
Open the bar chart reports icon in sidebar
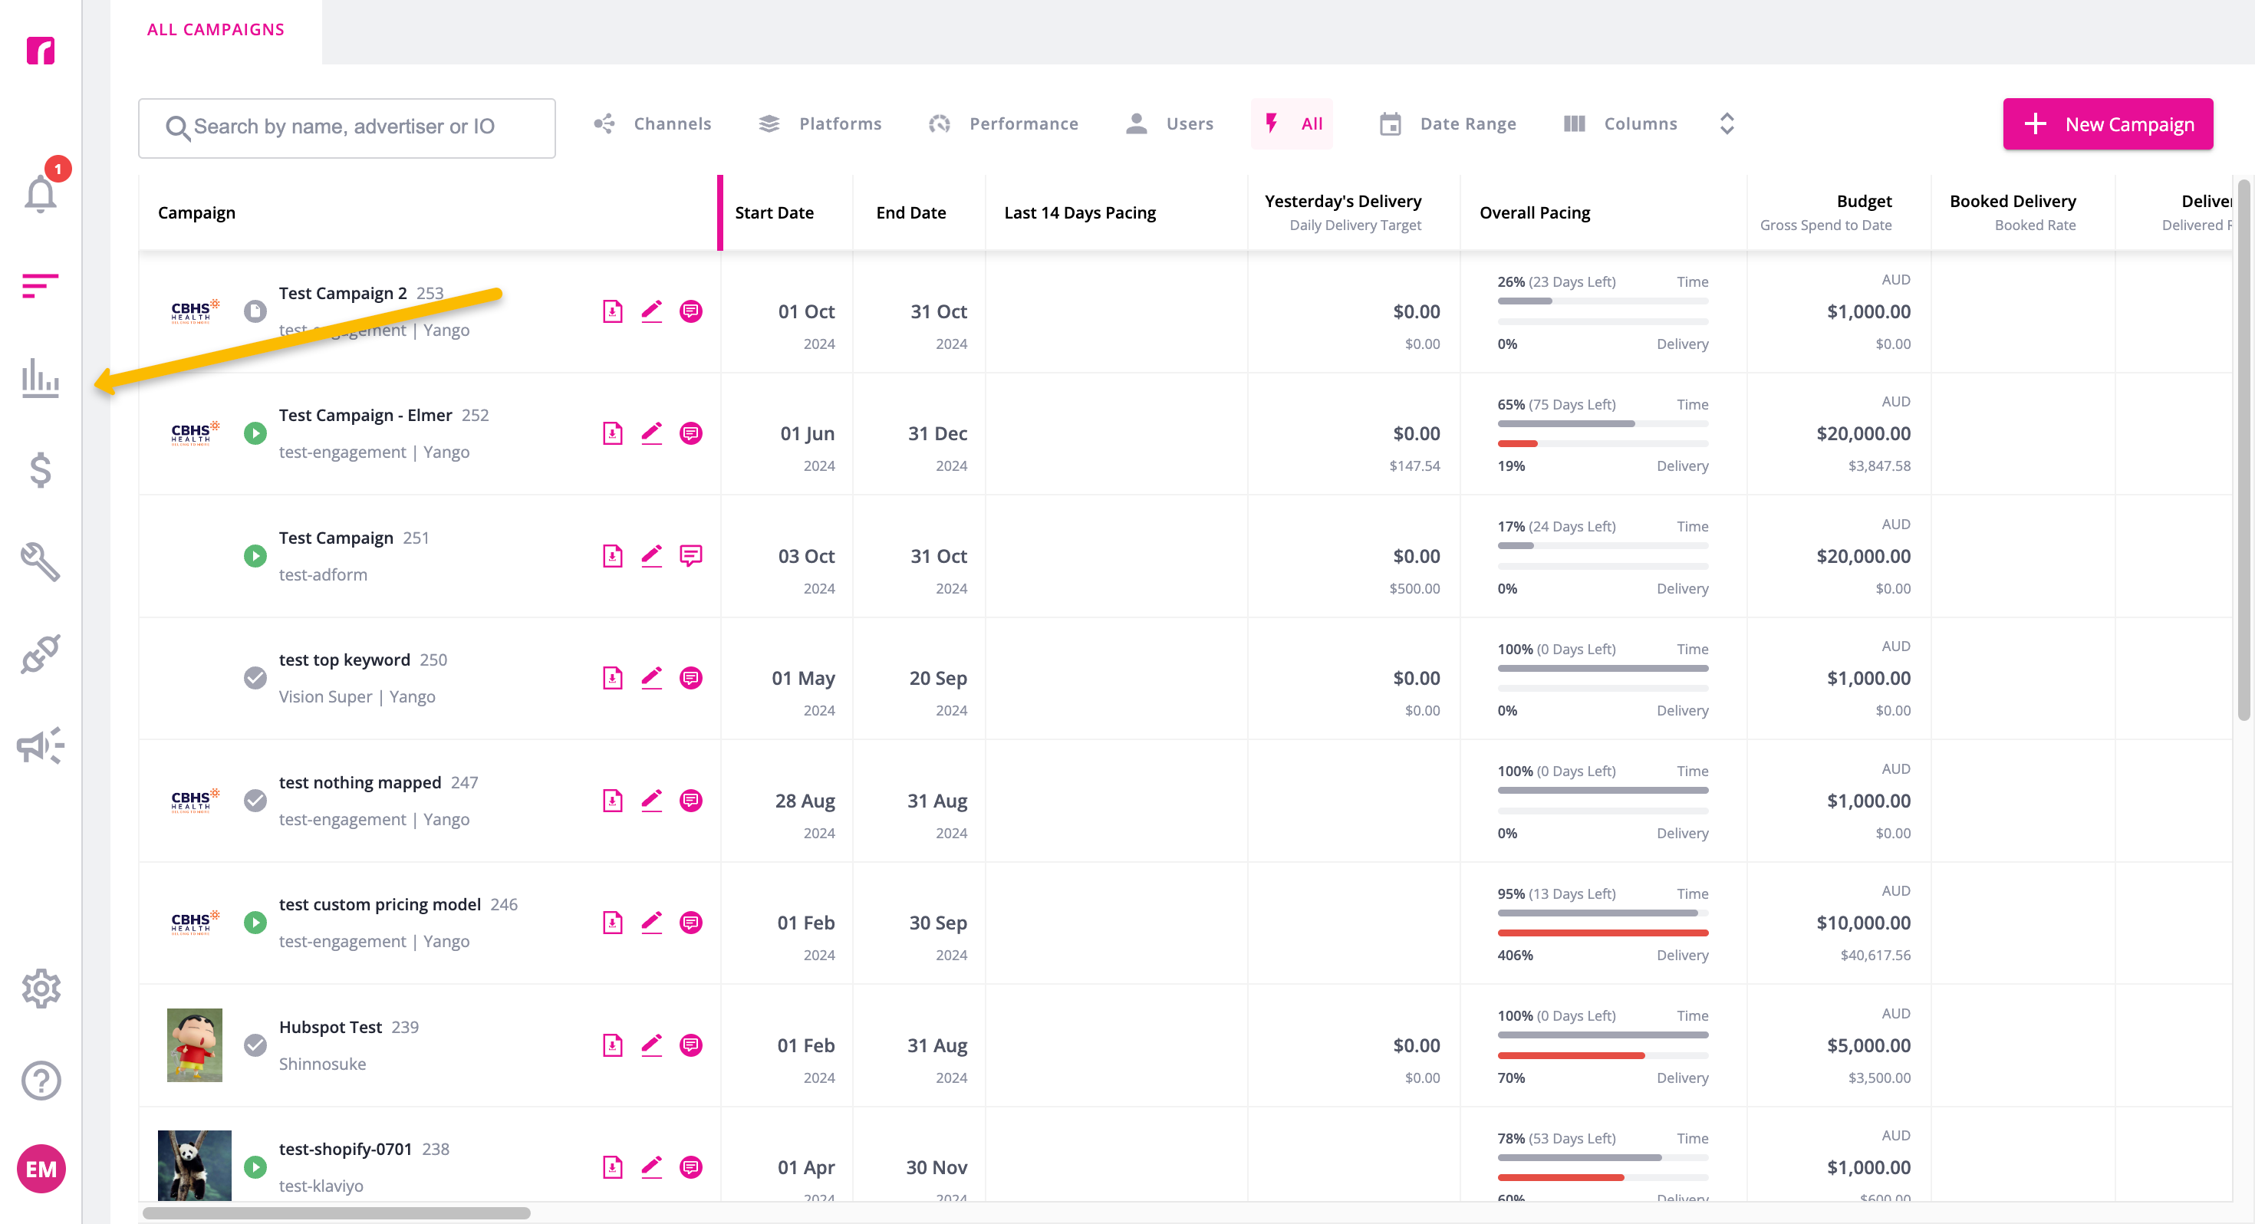tap(40, 378)
